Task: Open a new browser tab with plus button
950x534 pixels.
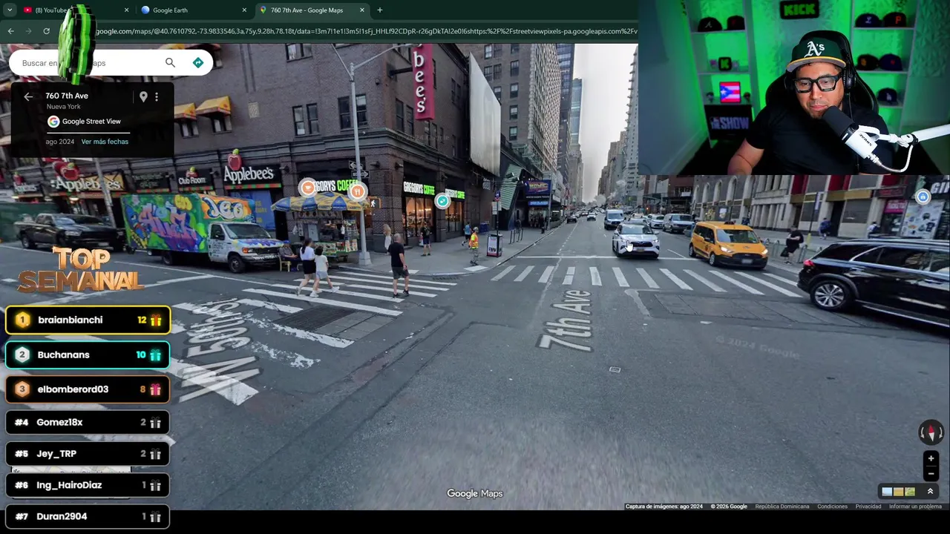Action: [x=380, y=10]
